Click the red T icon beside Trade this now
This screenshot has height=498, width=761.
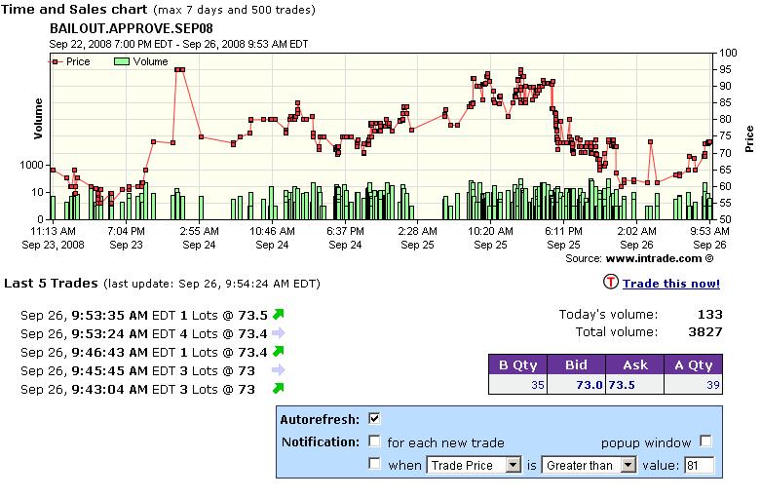[x=611, y=283]
